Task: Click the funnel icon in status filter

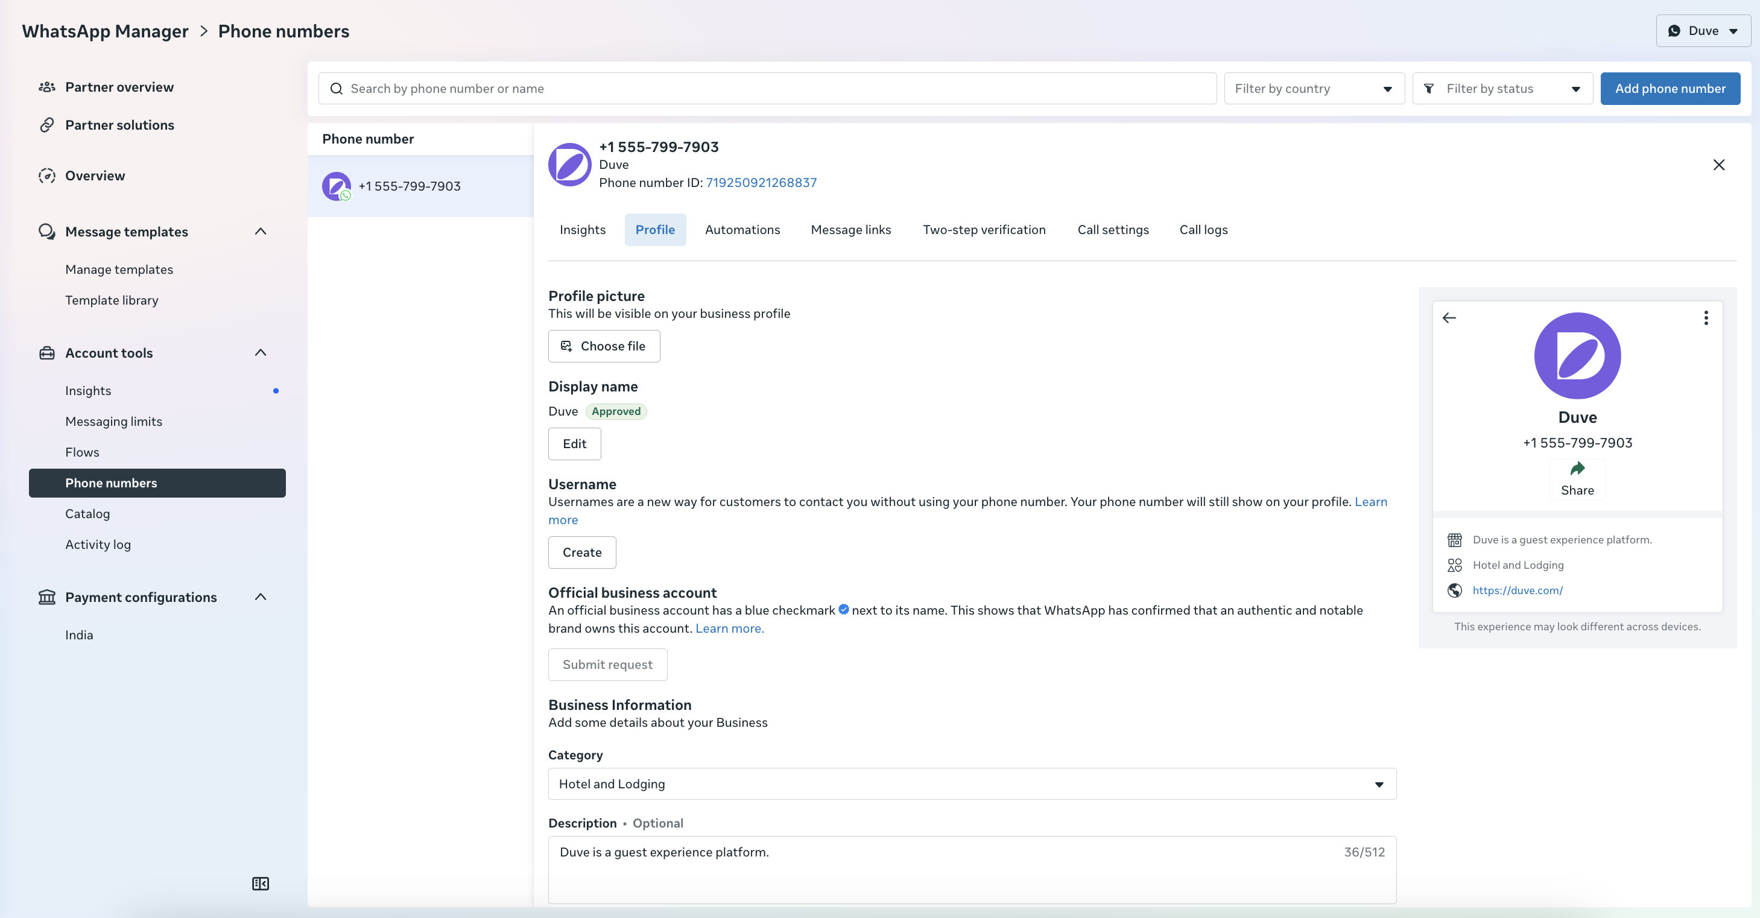Action: coord(1429,89)
